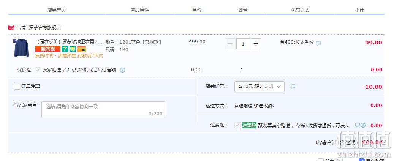The image size is (394, 161).
Task: Click the 0/200 character counter
Action: click(x=155, y=114)
